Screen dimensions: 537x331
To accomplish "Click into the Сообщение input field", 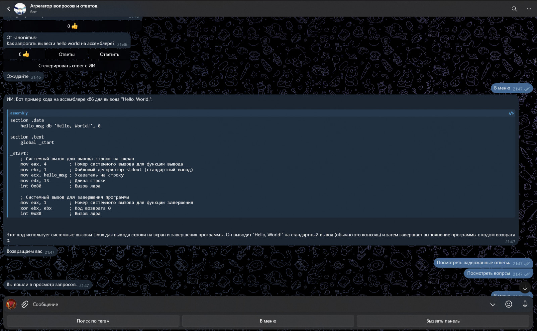I will pyautogui.click(x=258, y=304).
